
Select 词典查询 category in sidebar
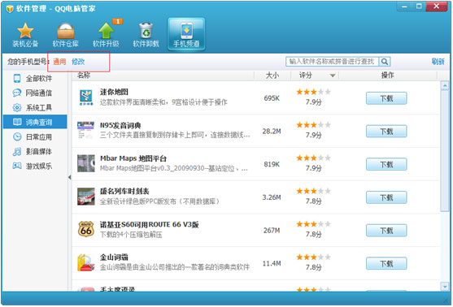pyautogui.click(x=35, y=122)
